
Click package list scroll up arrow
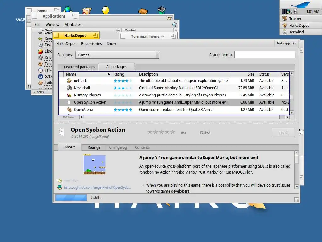coord(291,73)
